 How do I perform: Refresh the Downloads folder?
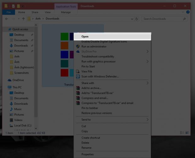tap(136, 19)
